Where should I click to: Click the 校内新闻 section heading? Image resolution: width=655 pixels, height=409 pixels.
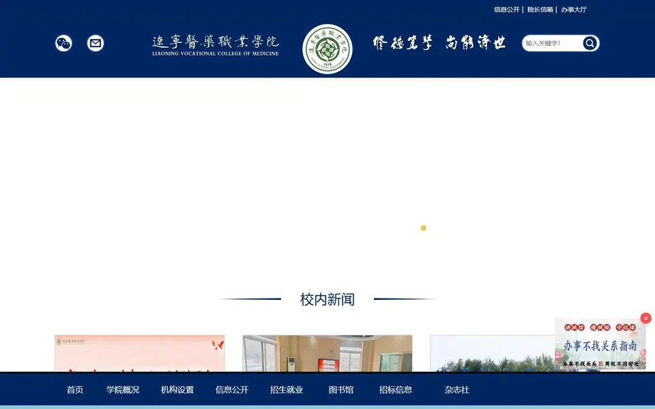pos(327,299)
